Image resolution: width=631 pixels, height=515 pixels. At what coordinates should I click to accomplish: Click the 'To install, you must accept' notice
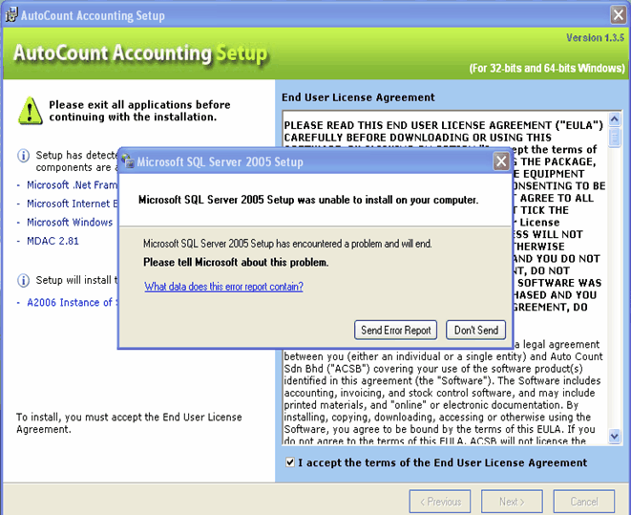129,423
